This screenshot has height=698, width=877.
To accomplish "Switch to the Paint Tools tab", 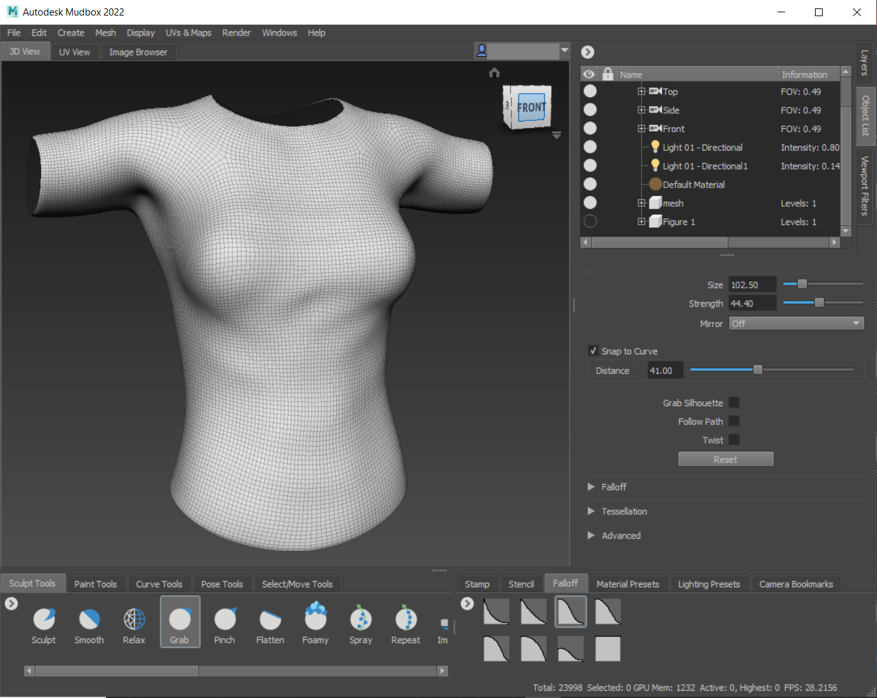I will 96,583.
